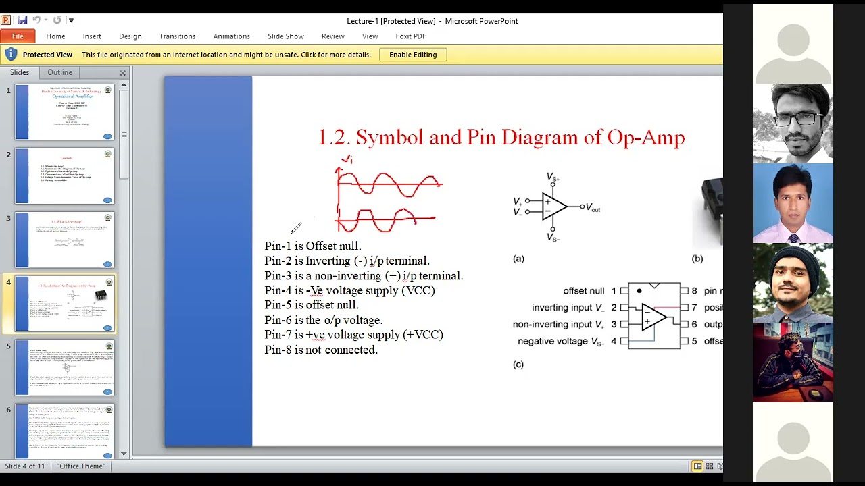
Task: Switch to Normal view icon in status bar
Action: pos(697,466)
